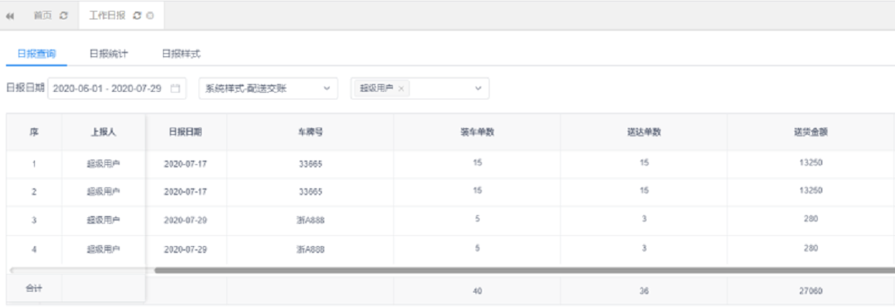
Task: Click the horizontal scrollbar under the table
Action: (524, 270)
